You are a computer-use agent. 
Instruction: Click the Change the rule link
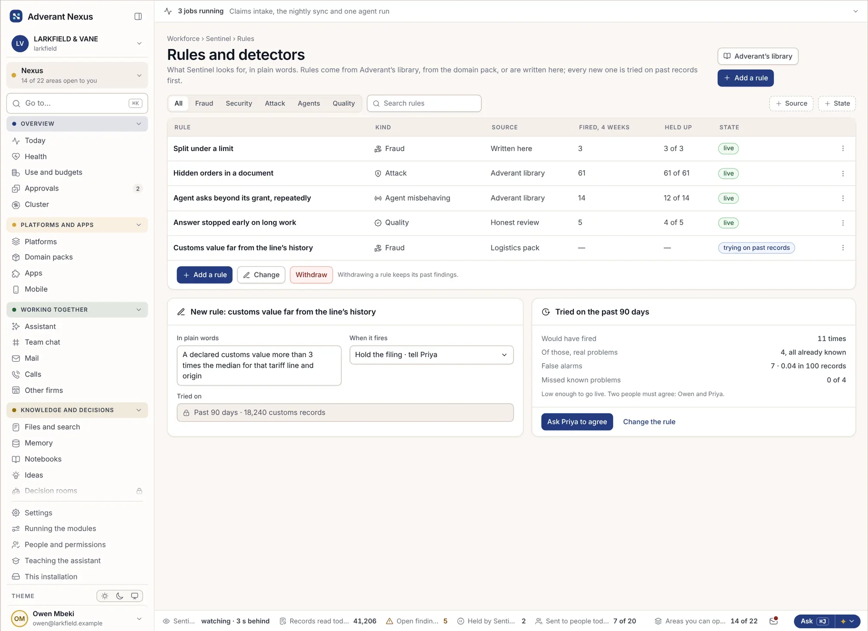point(649,422)
